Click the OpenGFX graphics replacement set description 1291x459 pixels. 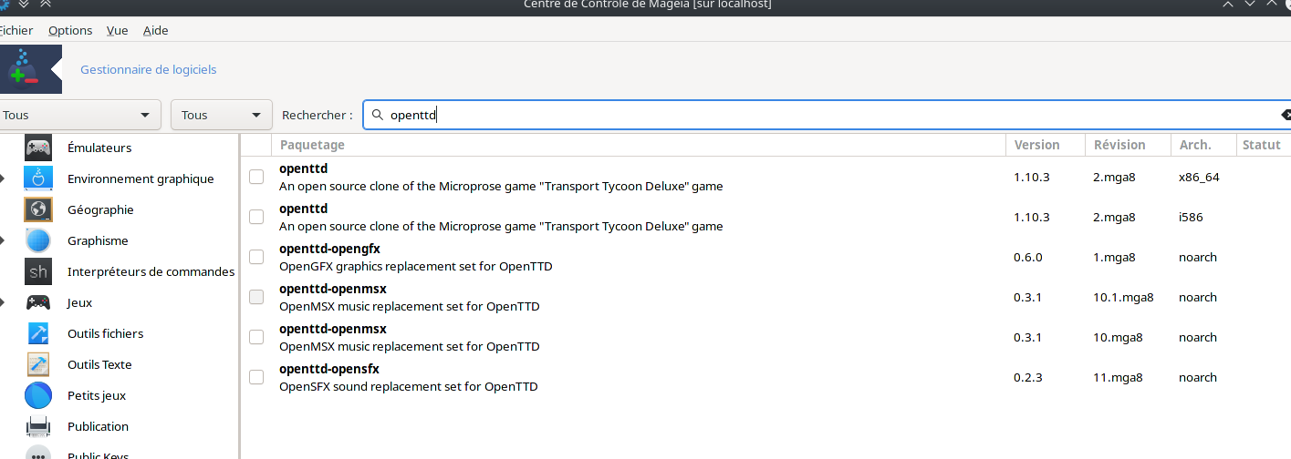pyautogui.click(x=415, y=267)
